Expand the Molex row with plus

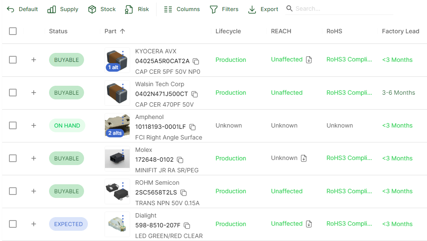[x=34, y=158]
